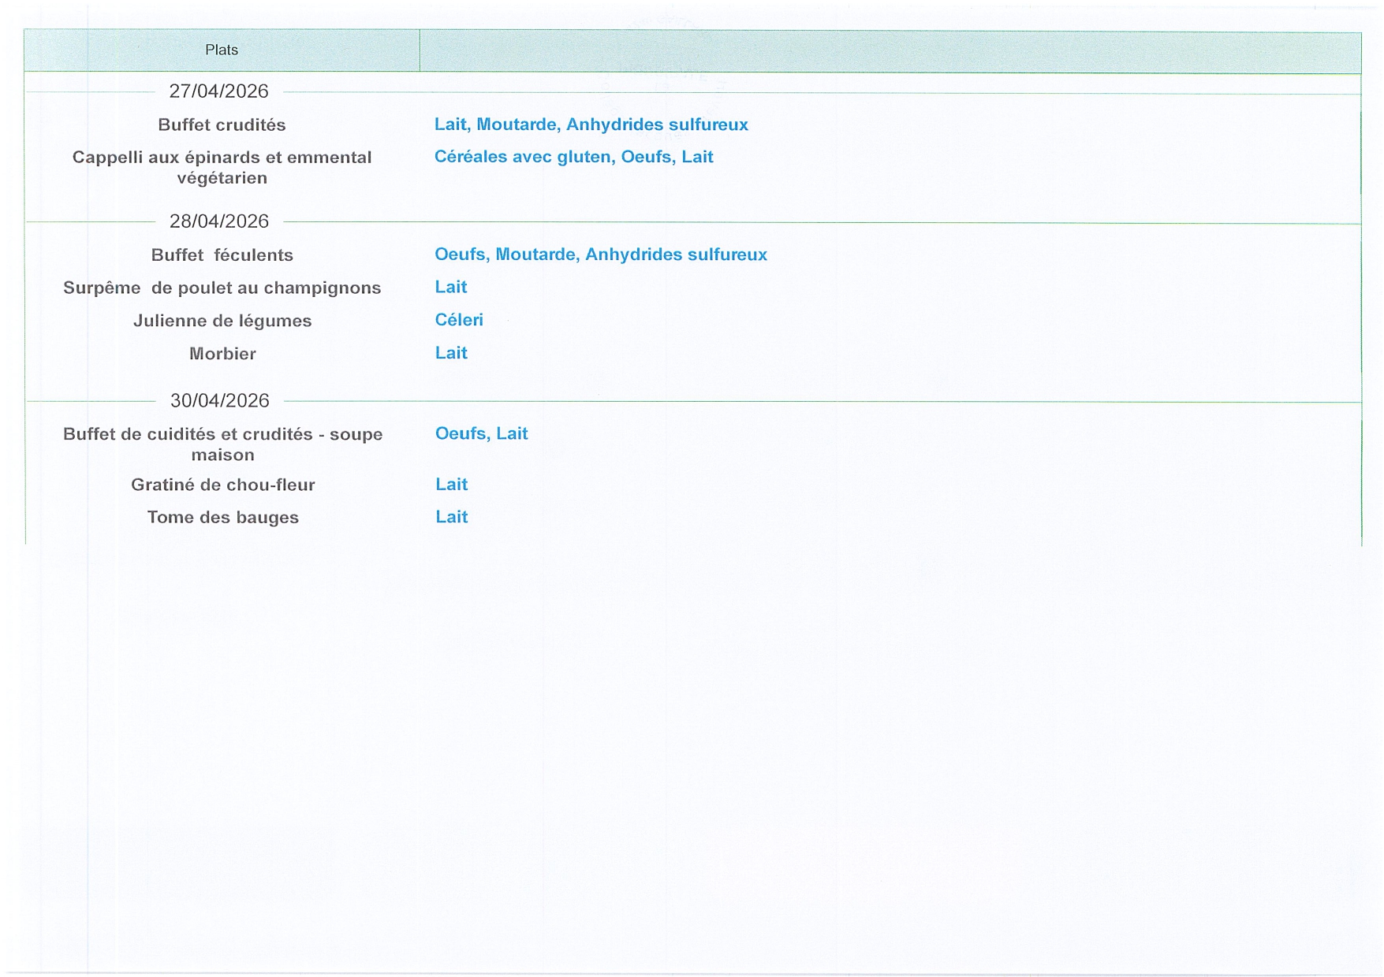
Task: Click Lait allergen beside Tome des bauges
Action: click(452, 517)
